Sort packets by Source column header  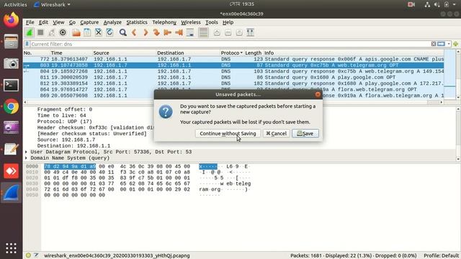[x=124, y=53]
